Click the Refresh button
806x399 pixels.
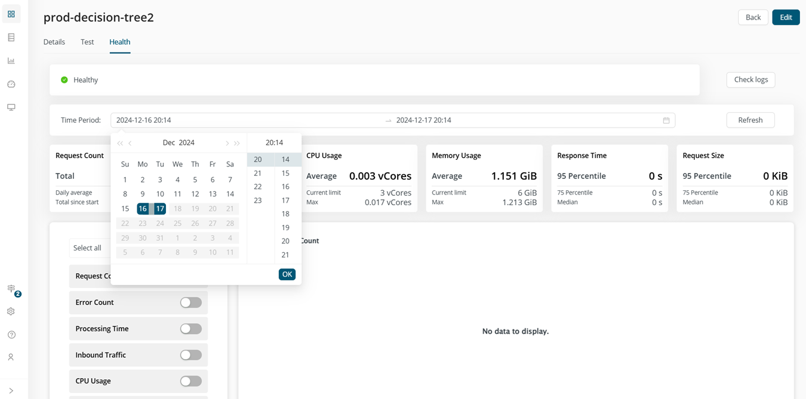[750, 120]
